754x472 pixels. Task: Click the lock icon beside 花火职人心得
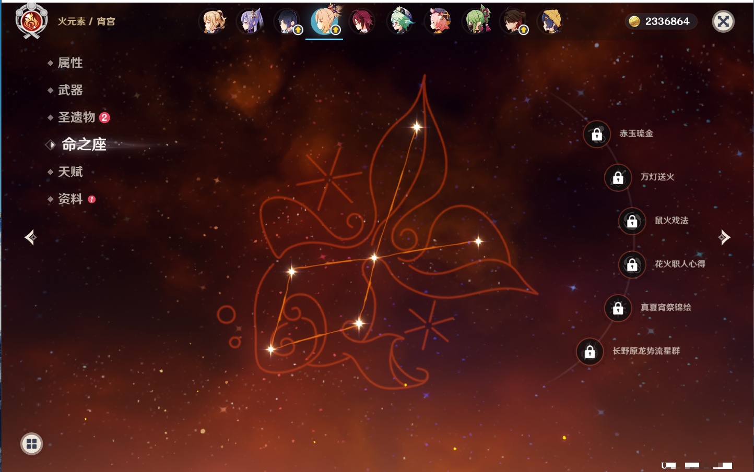(632, 264)
